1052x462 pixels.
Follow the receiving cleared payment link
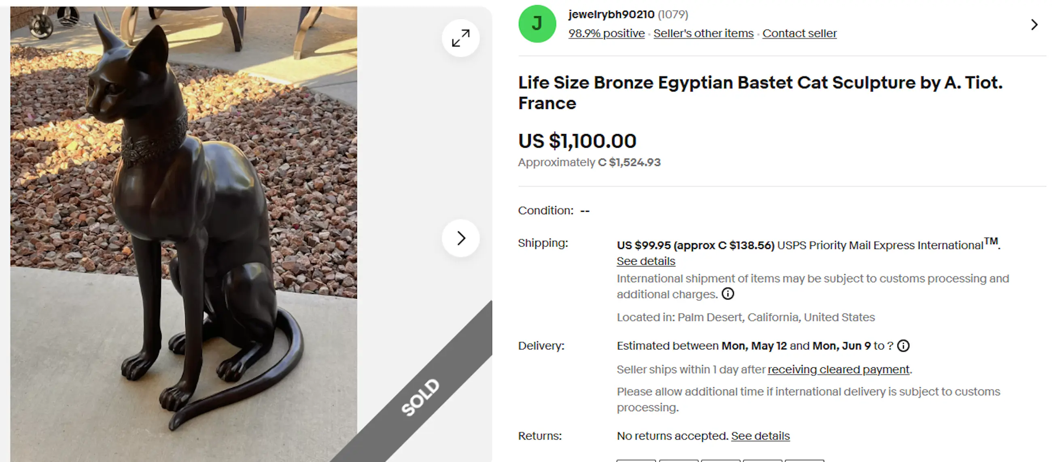[839, 370]
